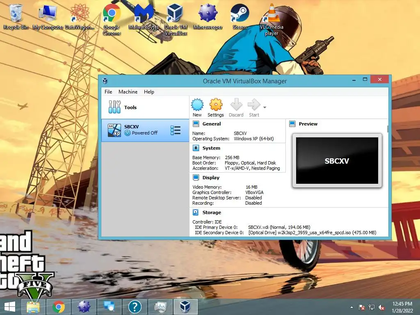420x315 pixels.
Task: Click the General section header
Action: click(x=212, y=124)
